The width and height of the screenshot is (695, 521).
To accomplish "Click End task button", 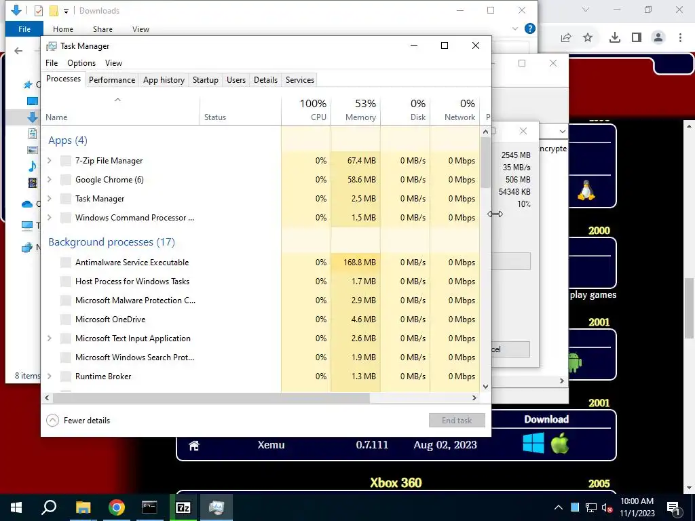I will [457, 421].
